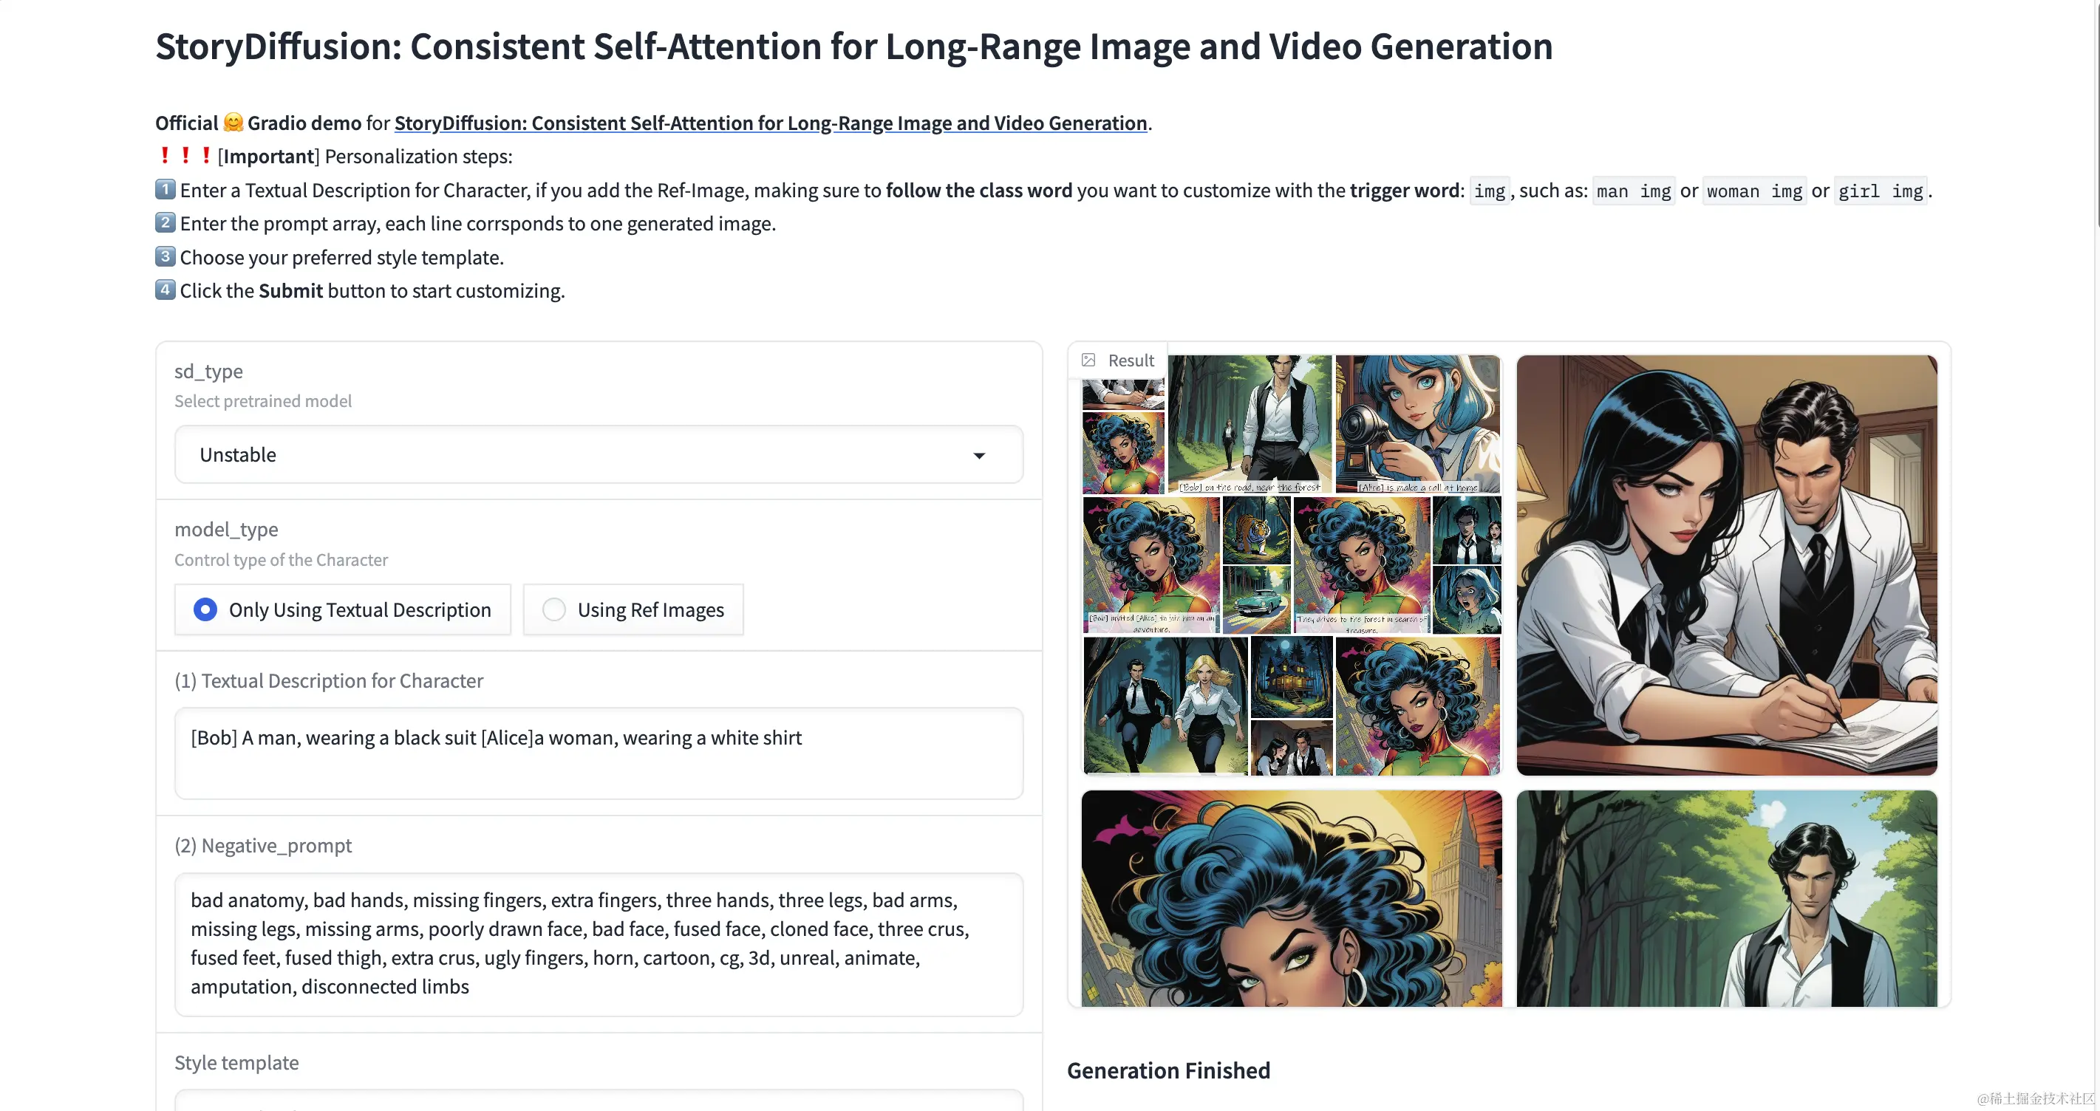Click the 'girl img' code example

pos(1880,191)
